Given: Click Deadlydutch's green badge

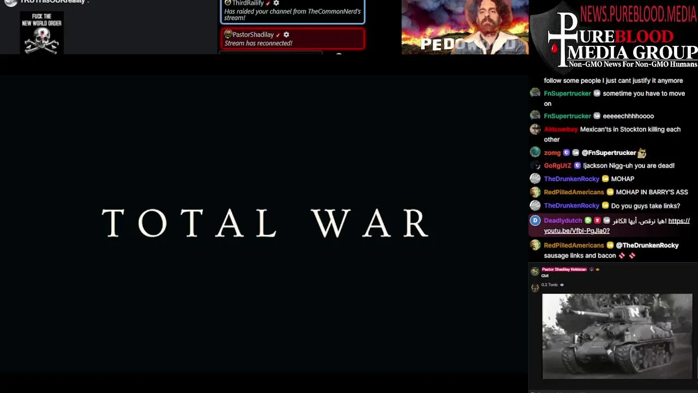Looking at the screenshot, I should pos(588,221).
